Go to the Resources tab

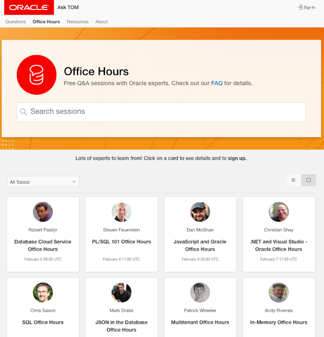(x=77, y=22)
